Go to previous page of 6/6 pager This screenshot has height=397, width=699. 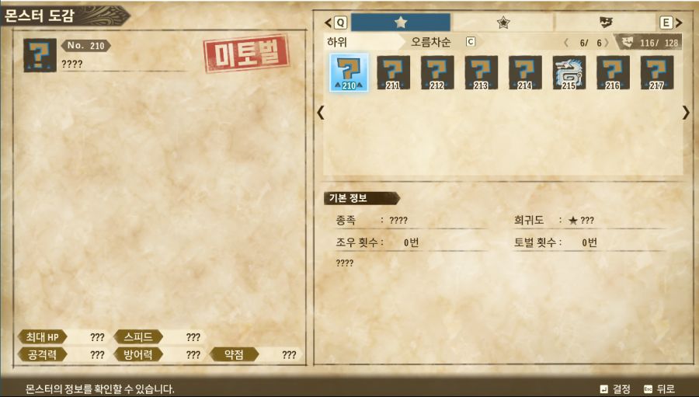[x=566, y=43]
